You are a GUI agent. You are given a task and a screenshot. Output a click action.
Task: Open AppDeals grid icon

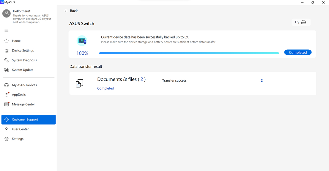coord(7,95)
